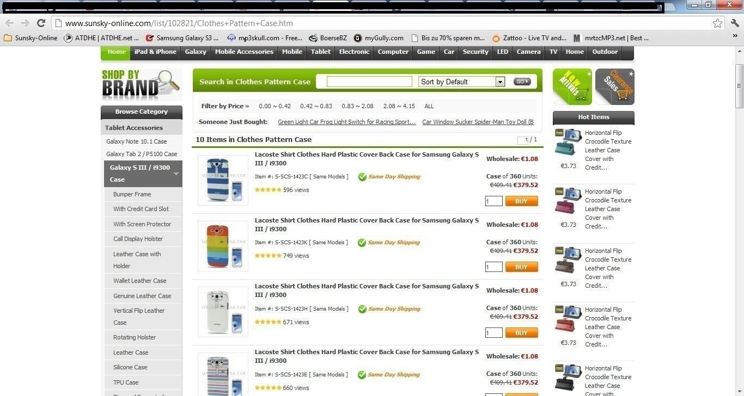The image size is (744, 396).
Task: Click the browser address bar
Action: (381, 23)
